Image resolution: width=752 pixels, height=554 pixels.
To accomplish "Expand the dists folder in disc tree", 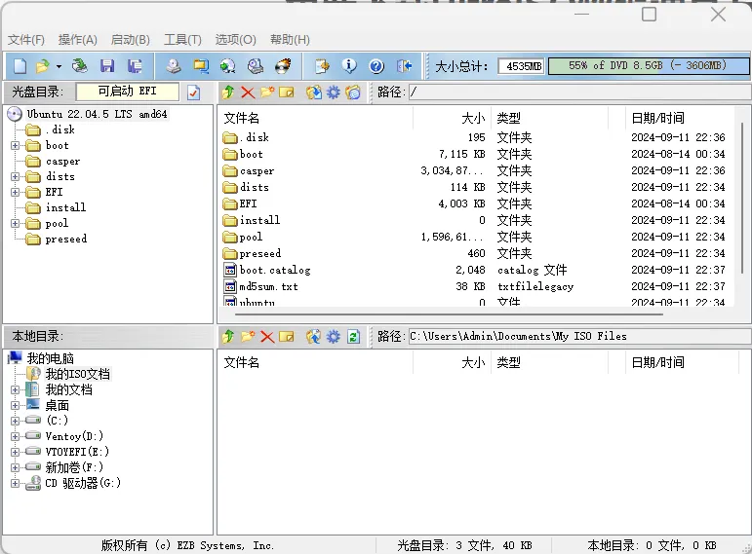I will [15, 176].
